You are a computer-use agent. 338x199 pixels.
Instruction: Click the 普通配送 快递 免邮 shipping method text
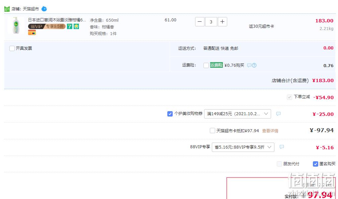[x=221, y=48]
